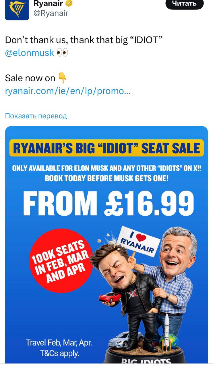Click the @Ryanair handle text
This screenshot has height=368, width=213.
pos(51,13)
